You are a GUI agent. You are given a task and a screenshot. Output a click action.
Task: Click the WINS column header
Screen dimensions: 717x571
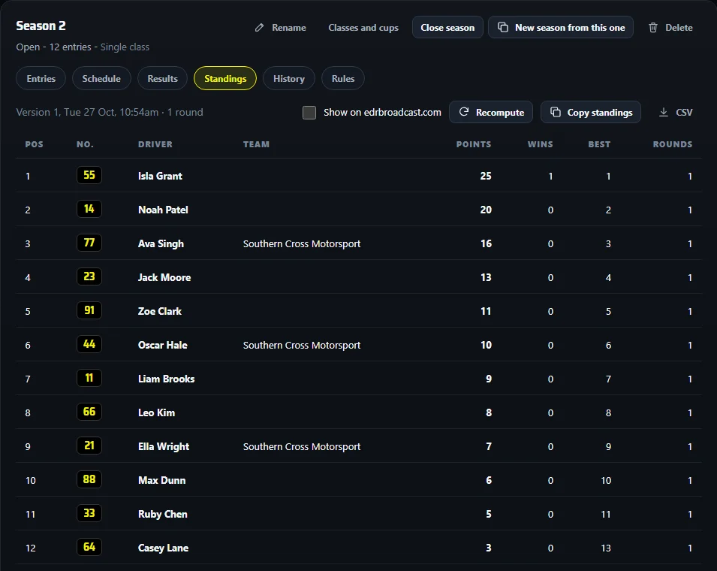click(x=540, y=144)
